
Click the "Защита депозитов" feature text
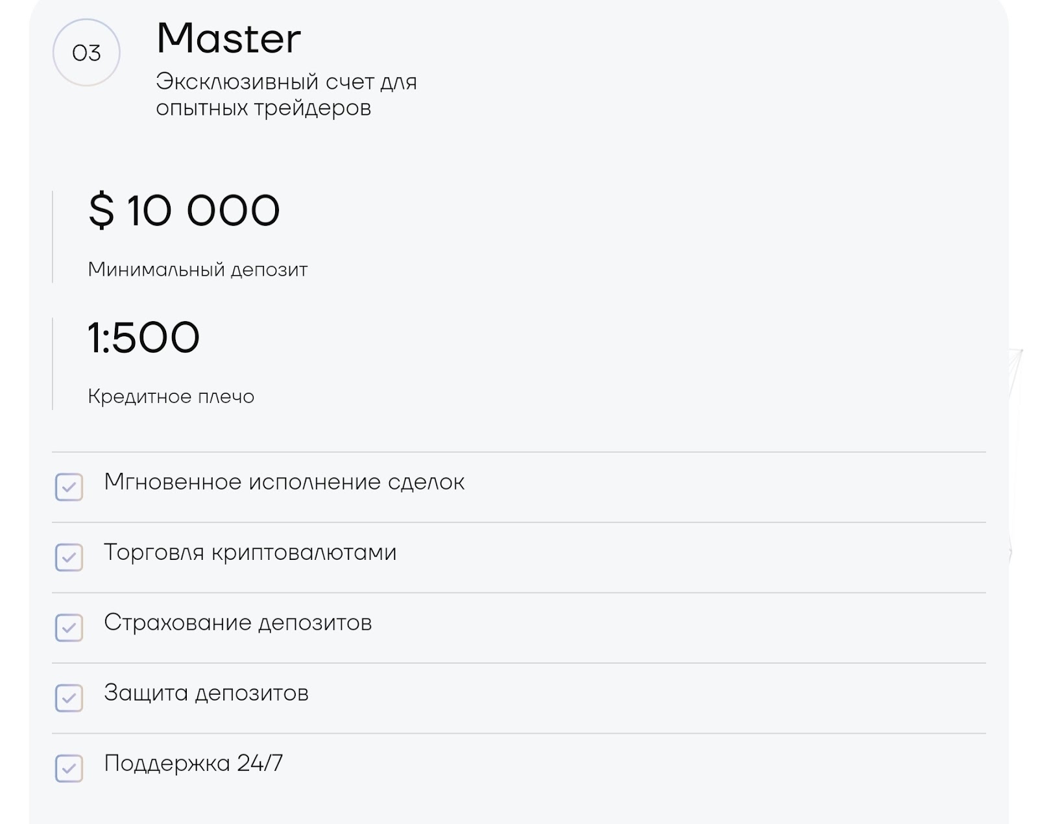(x=206, y=693)
